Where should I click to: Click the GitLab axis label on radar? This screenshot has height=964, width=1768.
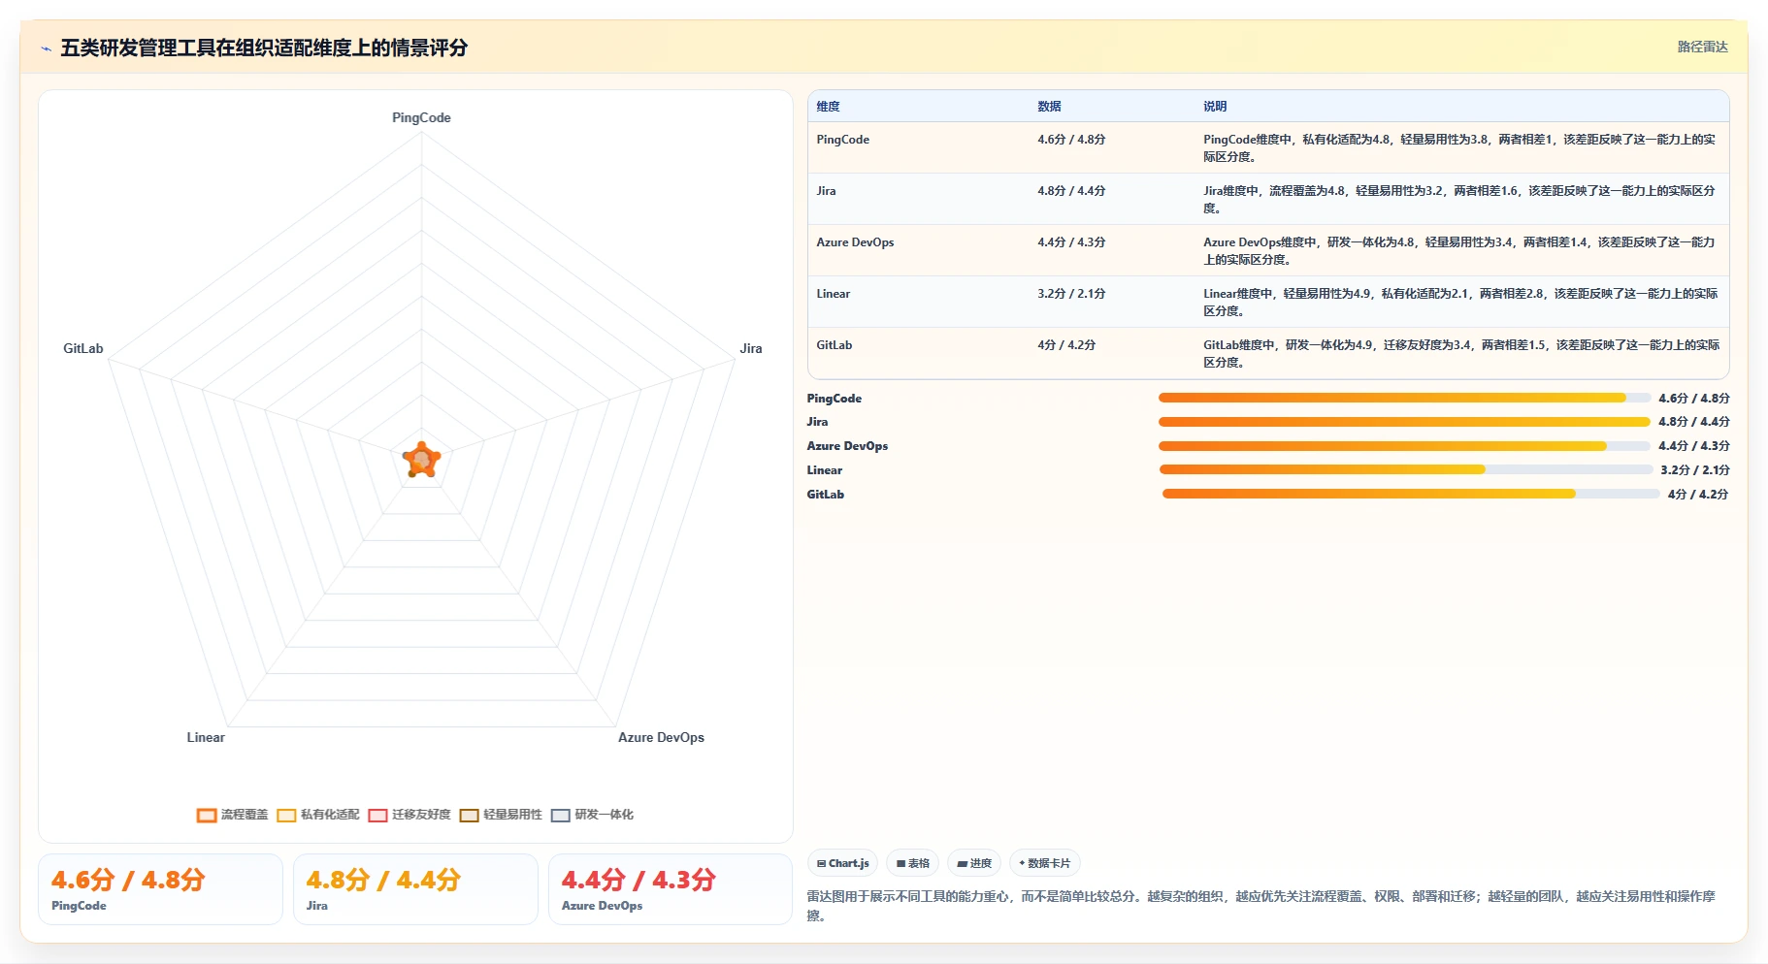pos(83,349)
